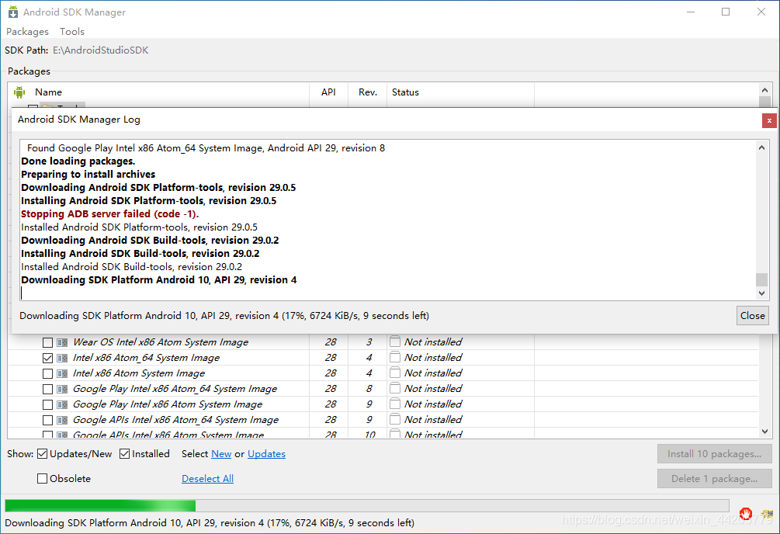The image size is (780, 534).
Task: Click the log scrollbar up arrow
Action: [x=761, y=147]
